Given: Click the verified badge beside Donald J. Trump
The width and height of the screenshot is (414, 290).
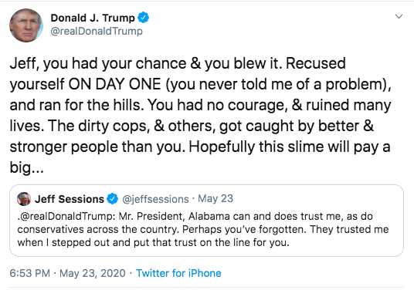Looking at the screenshot, I should pyautogui.click(x=144, y=18).
